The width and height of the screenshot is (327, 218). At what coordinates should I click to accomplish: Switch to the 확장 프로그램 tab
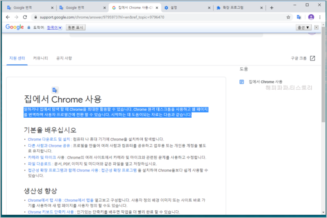[239, 8]
